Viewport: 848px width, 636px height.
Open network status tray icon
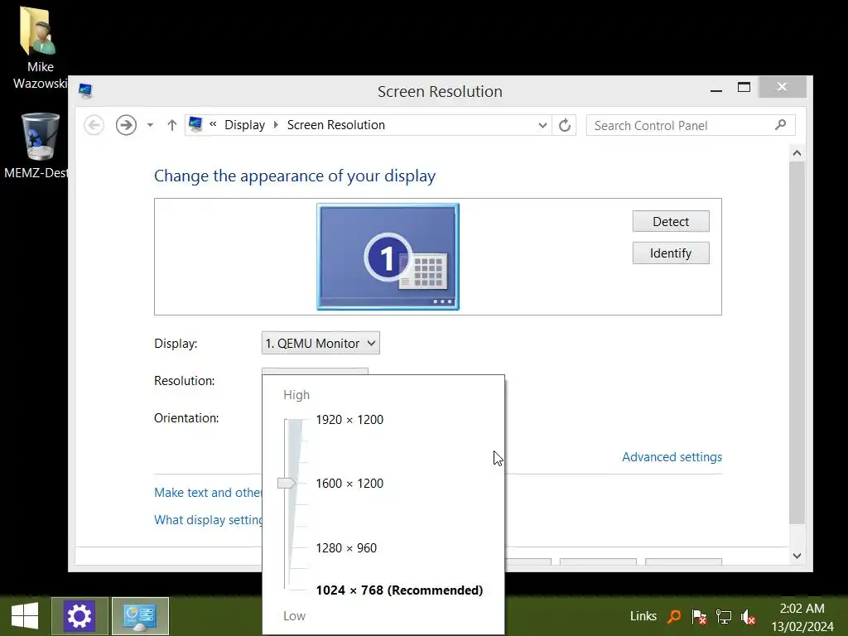click(x=723, y=616)
